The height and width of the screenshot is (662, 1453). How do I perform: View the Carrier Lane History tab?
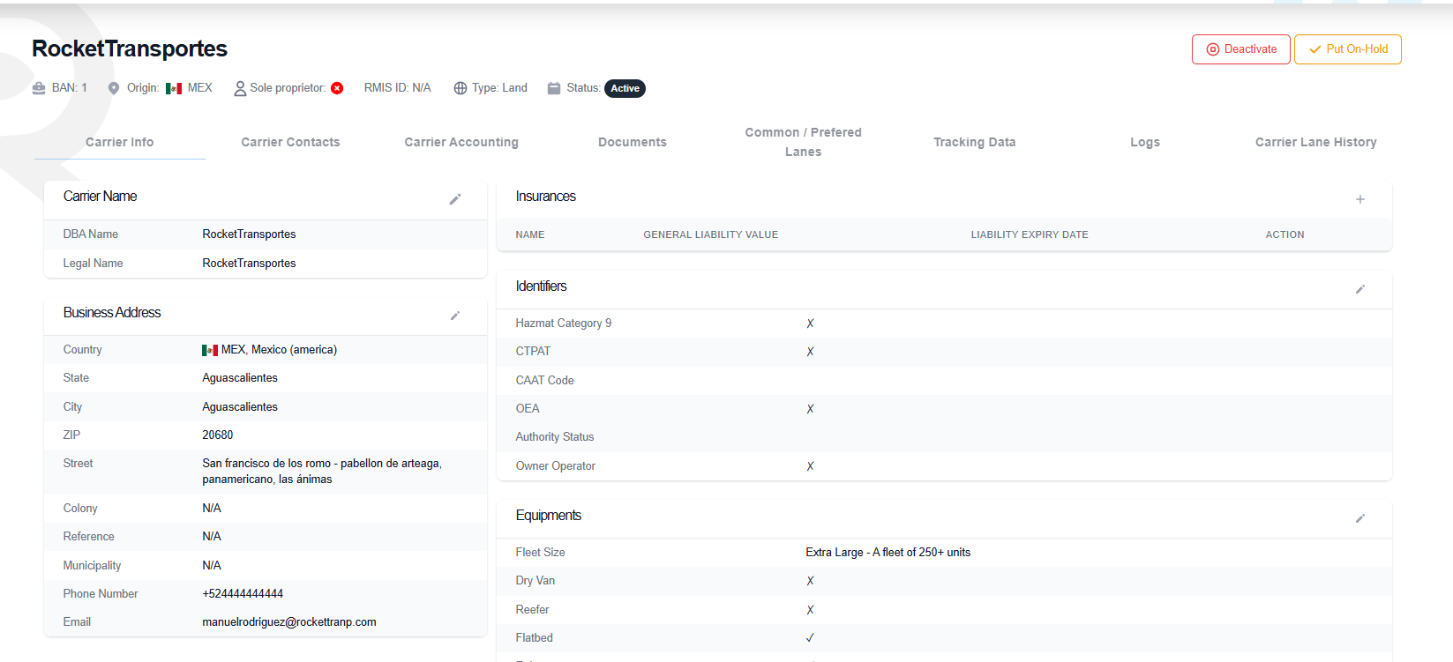point(1316,142)
